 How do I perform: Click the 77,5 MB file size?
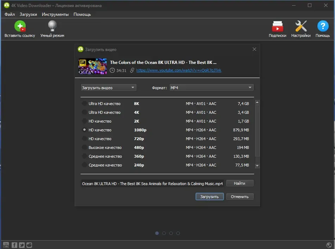click(242, 165)
